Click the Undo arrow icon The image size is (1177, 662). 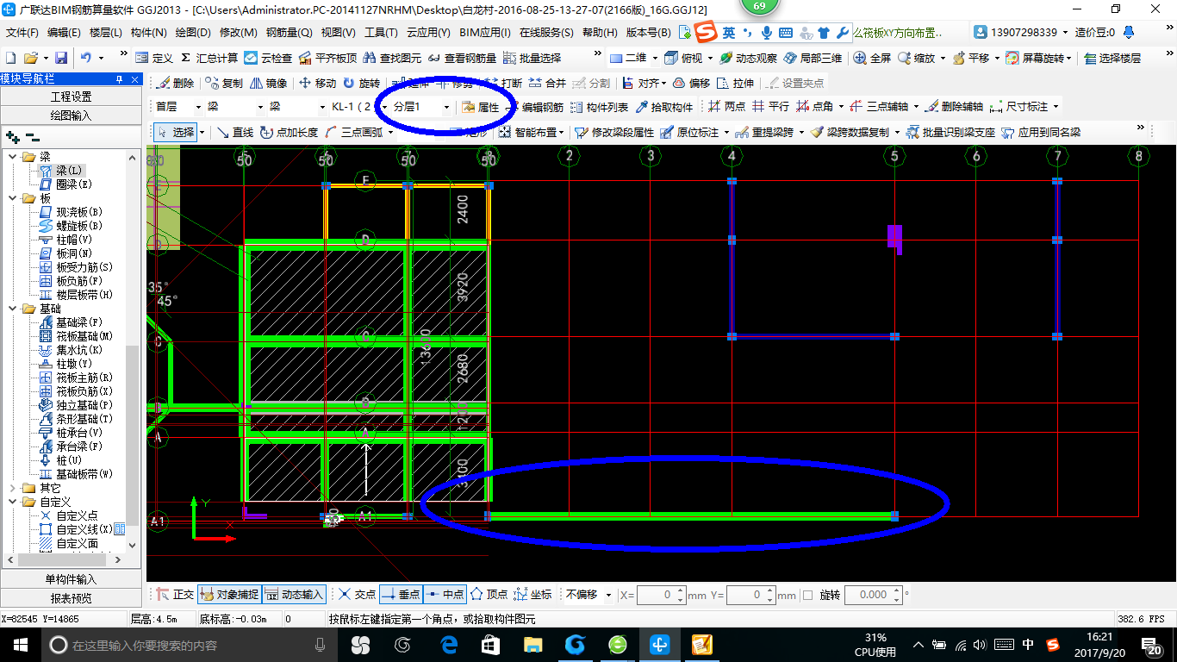(86, 58)
